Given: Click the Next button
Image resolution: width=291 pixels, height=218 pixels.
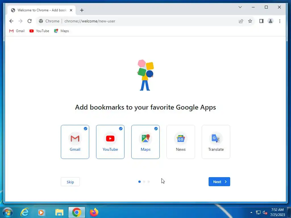Looking at the screenshot, I should 219,182.
